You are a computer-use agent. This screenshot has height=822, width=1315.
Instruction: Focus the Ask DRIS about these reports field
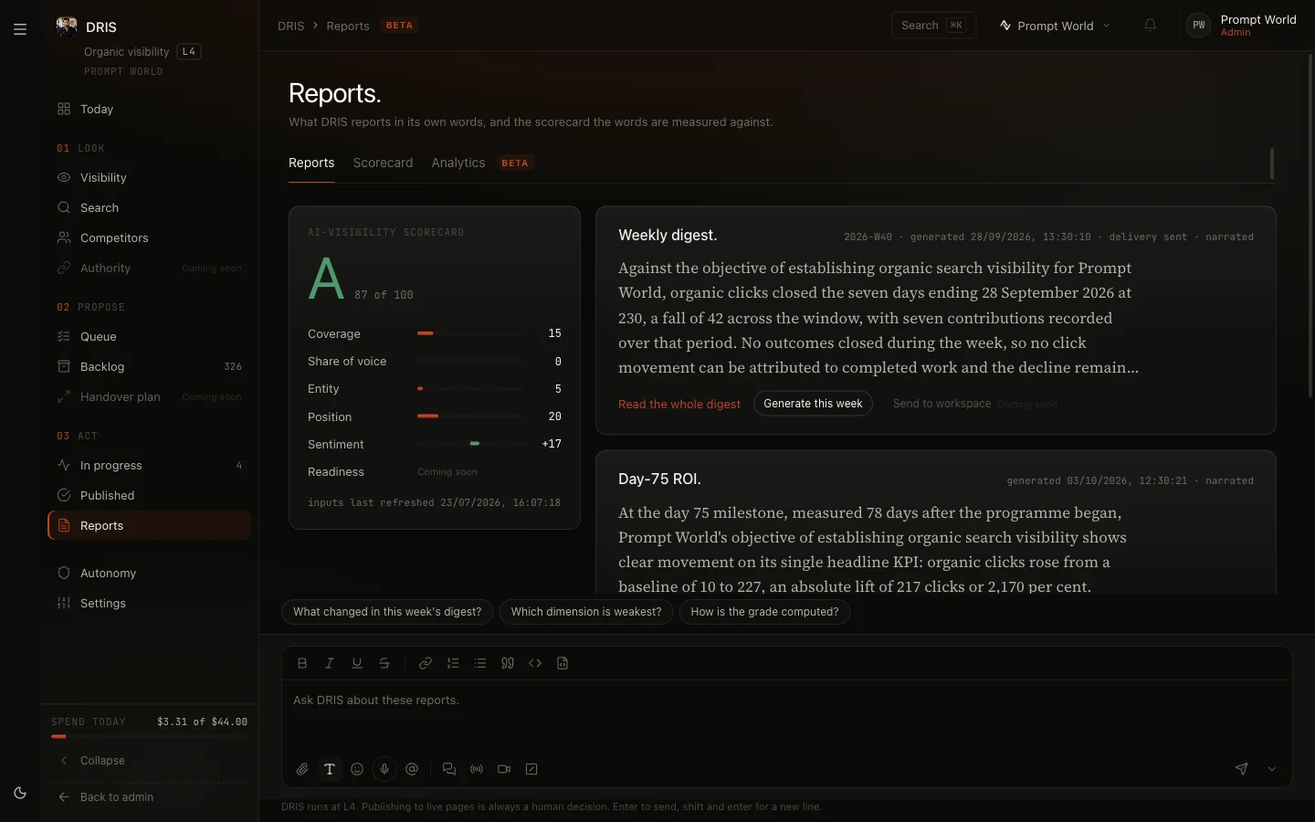[786, 717]
